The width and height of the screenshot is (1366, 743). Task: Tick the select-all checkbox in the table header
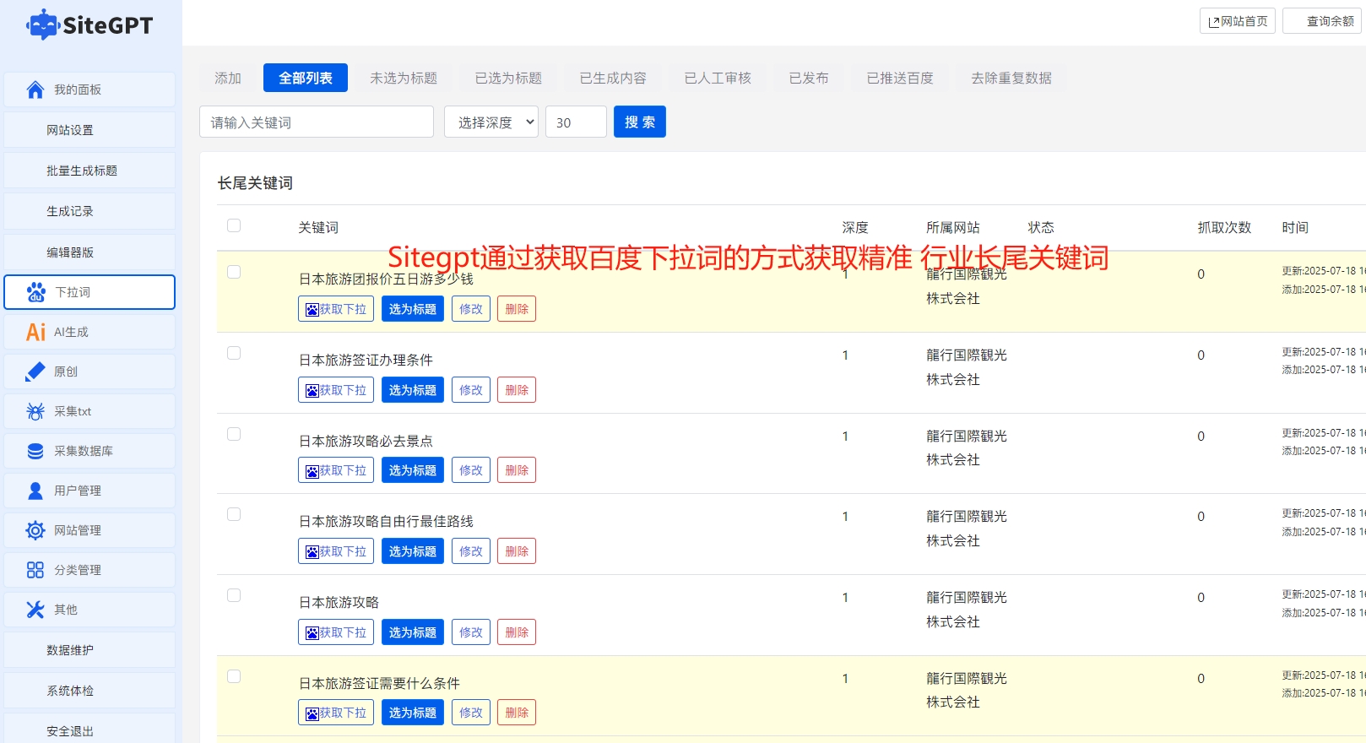tap(234, 225)
